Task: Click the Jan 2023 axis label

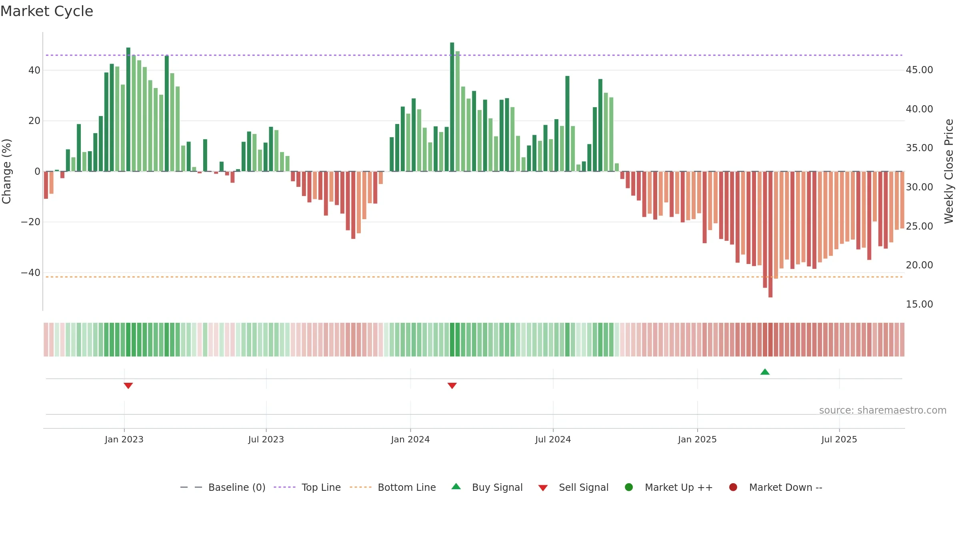Action: pos(124,440)
